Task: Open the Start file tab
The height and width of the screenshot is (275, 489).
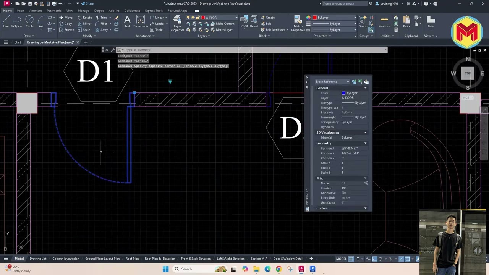Action: [x=18, y=42]
